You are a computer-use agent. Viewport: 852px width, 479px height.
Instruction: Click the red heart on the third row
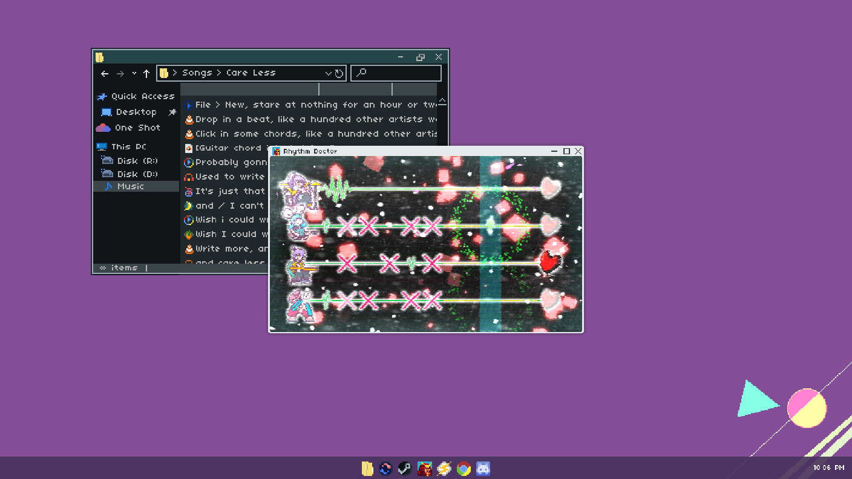(x=550, y=262)
